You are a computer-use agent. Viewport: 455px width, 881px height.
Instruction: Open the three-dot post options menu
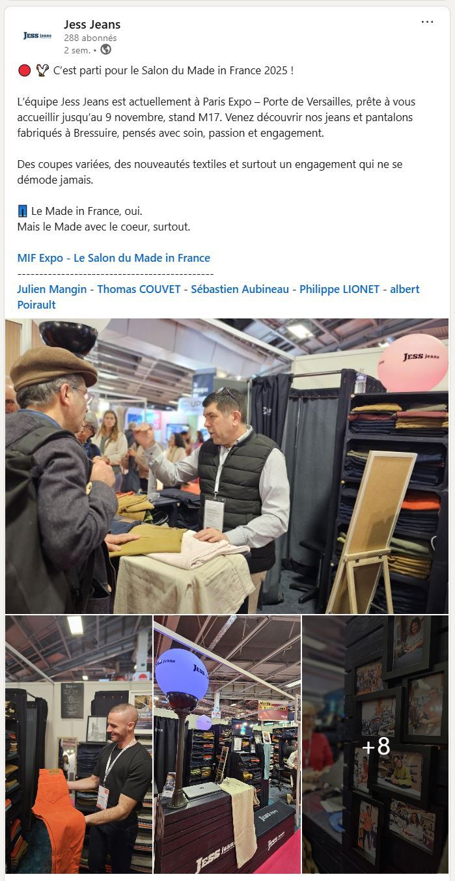(x=427, y=22)
